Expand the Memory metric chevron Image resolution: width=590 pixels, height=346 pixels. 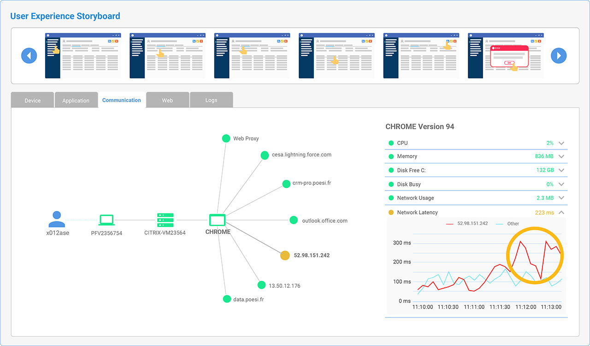coord(561,156)
